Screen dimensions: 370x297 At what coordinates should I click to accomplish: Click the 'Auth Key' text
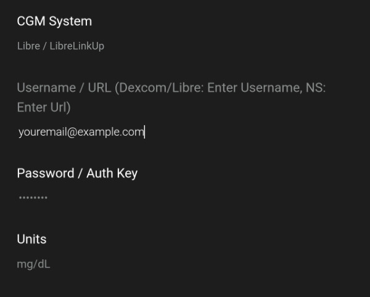coord(112,173)
